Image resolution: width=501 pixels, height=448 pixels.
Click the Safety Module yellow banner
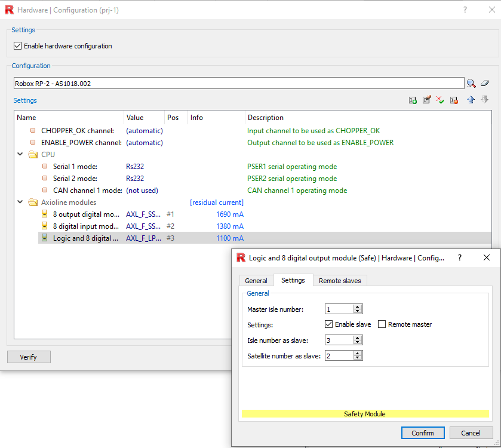365,414
